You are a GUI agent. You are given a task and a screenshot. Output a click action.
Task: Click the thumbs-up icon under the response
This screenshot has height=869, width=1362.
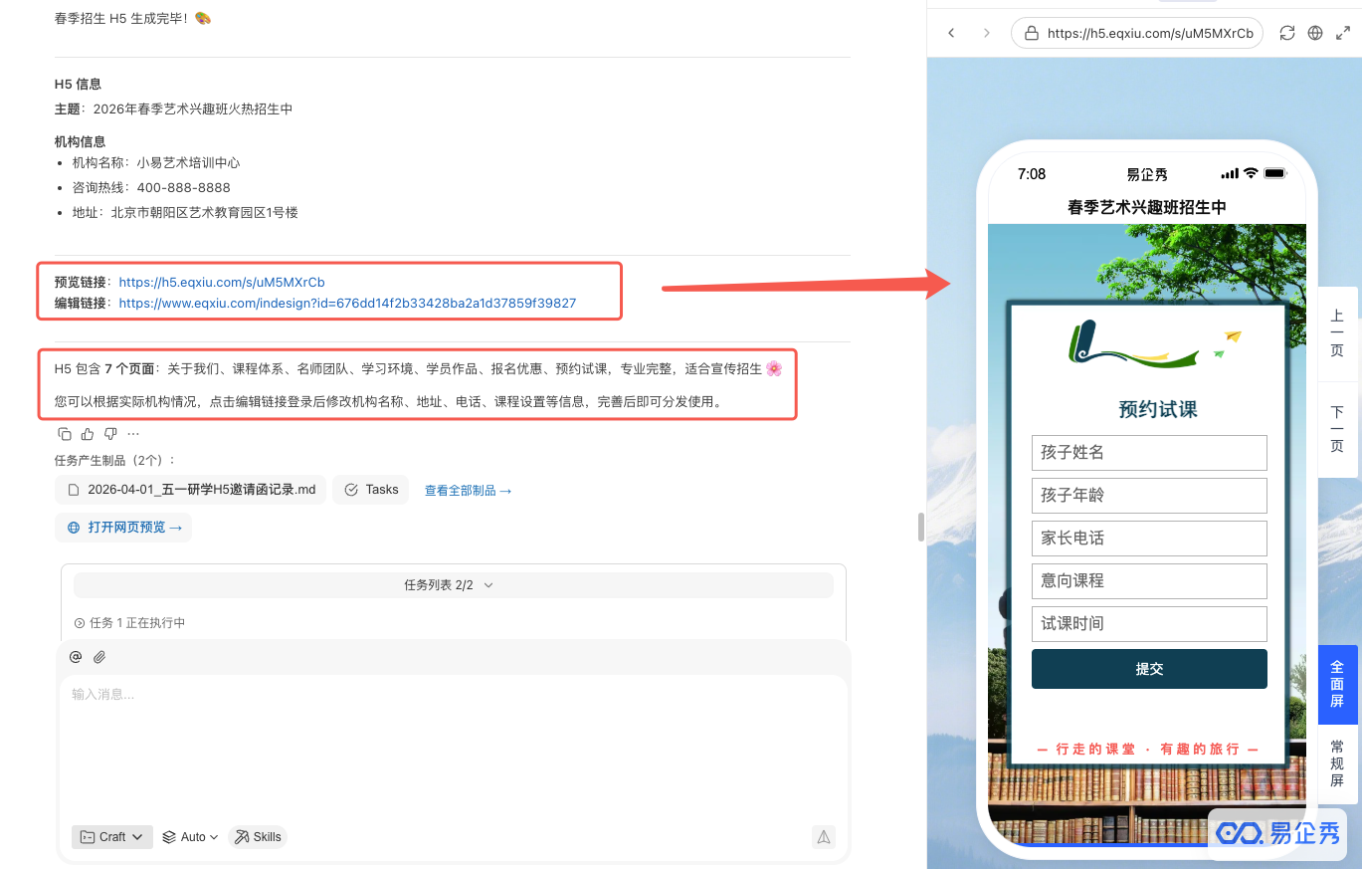click(x=88, y=434)
